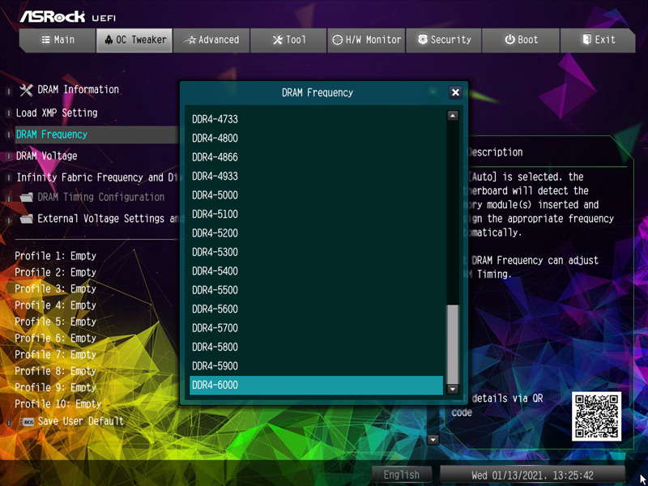
Task: Select Profile 1: Empty
Action: click(55, 256)
